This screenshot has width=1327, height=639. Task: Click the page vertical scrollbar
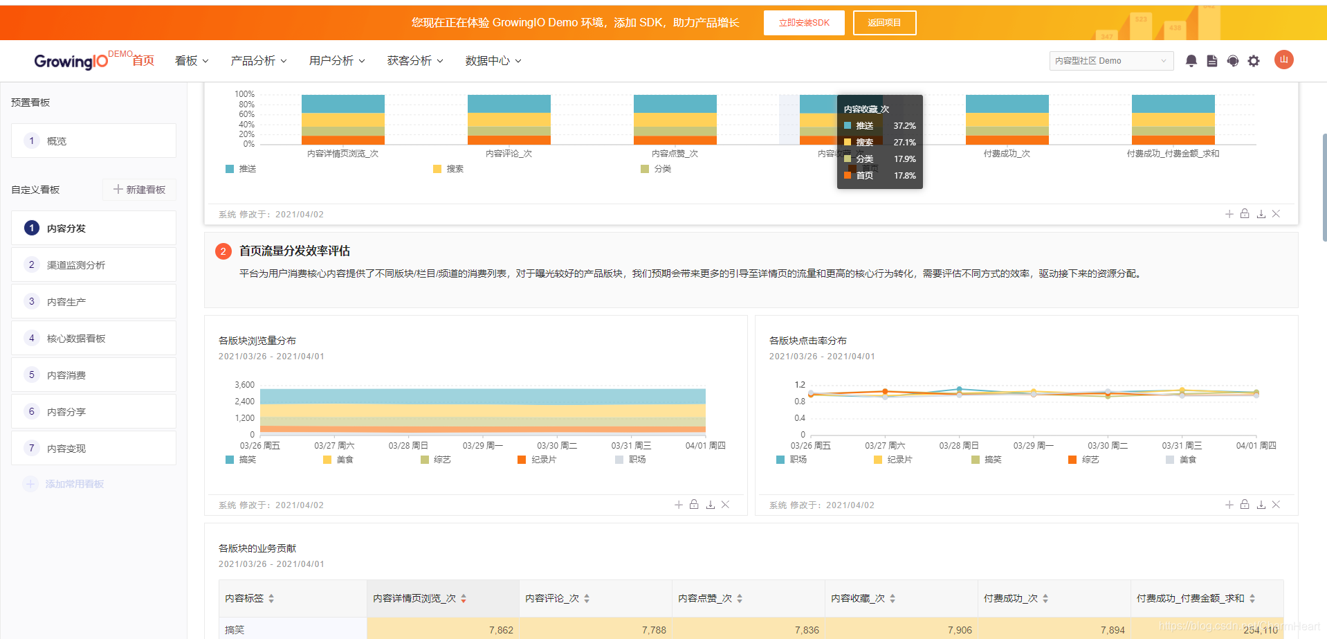(1324, 187)
